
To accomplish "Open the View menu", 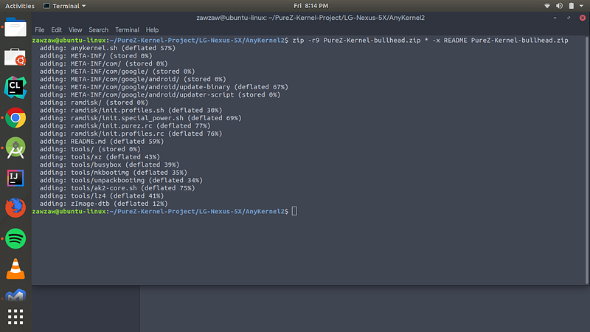I will (x=75, y=30).
